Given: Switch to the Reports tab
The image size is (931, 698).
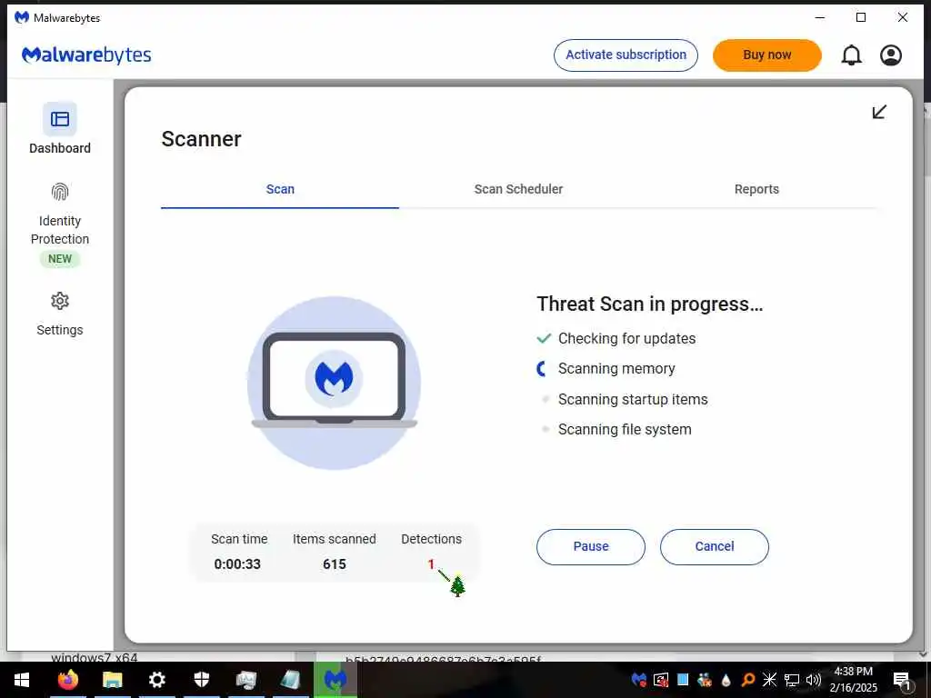Looking at the screenshot, I should [756, 189].
